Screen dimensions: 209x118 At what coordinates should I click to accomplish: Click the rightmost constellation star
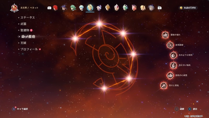[x=133, y=54]
